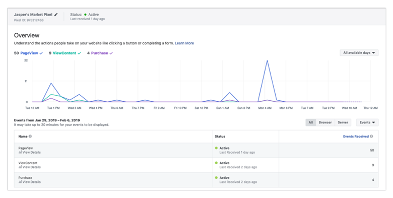Click the green Active dot in header
This screenshot has width=393, height=198.
pos(86,15)
